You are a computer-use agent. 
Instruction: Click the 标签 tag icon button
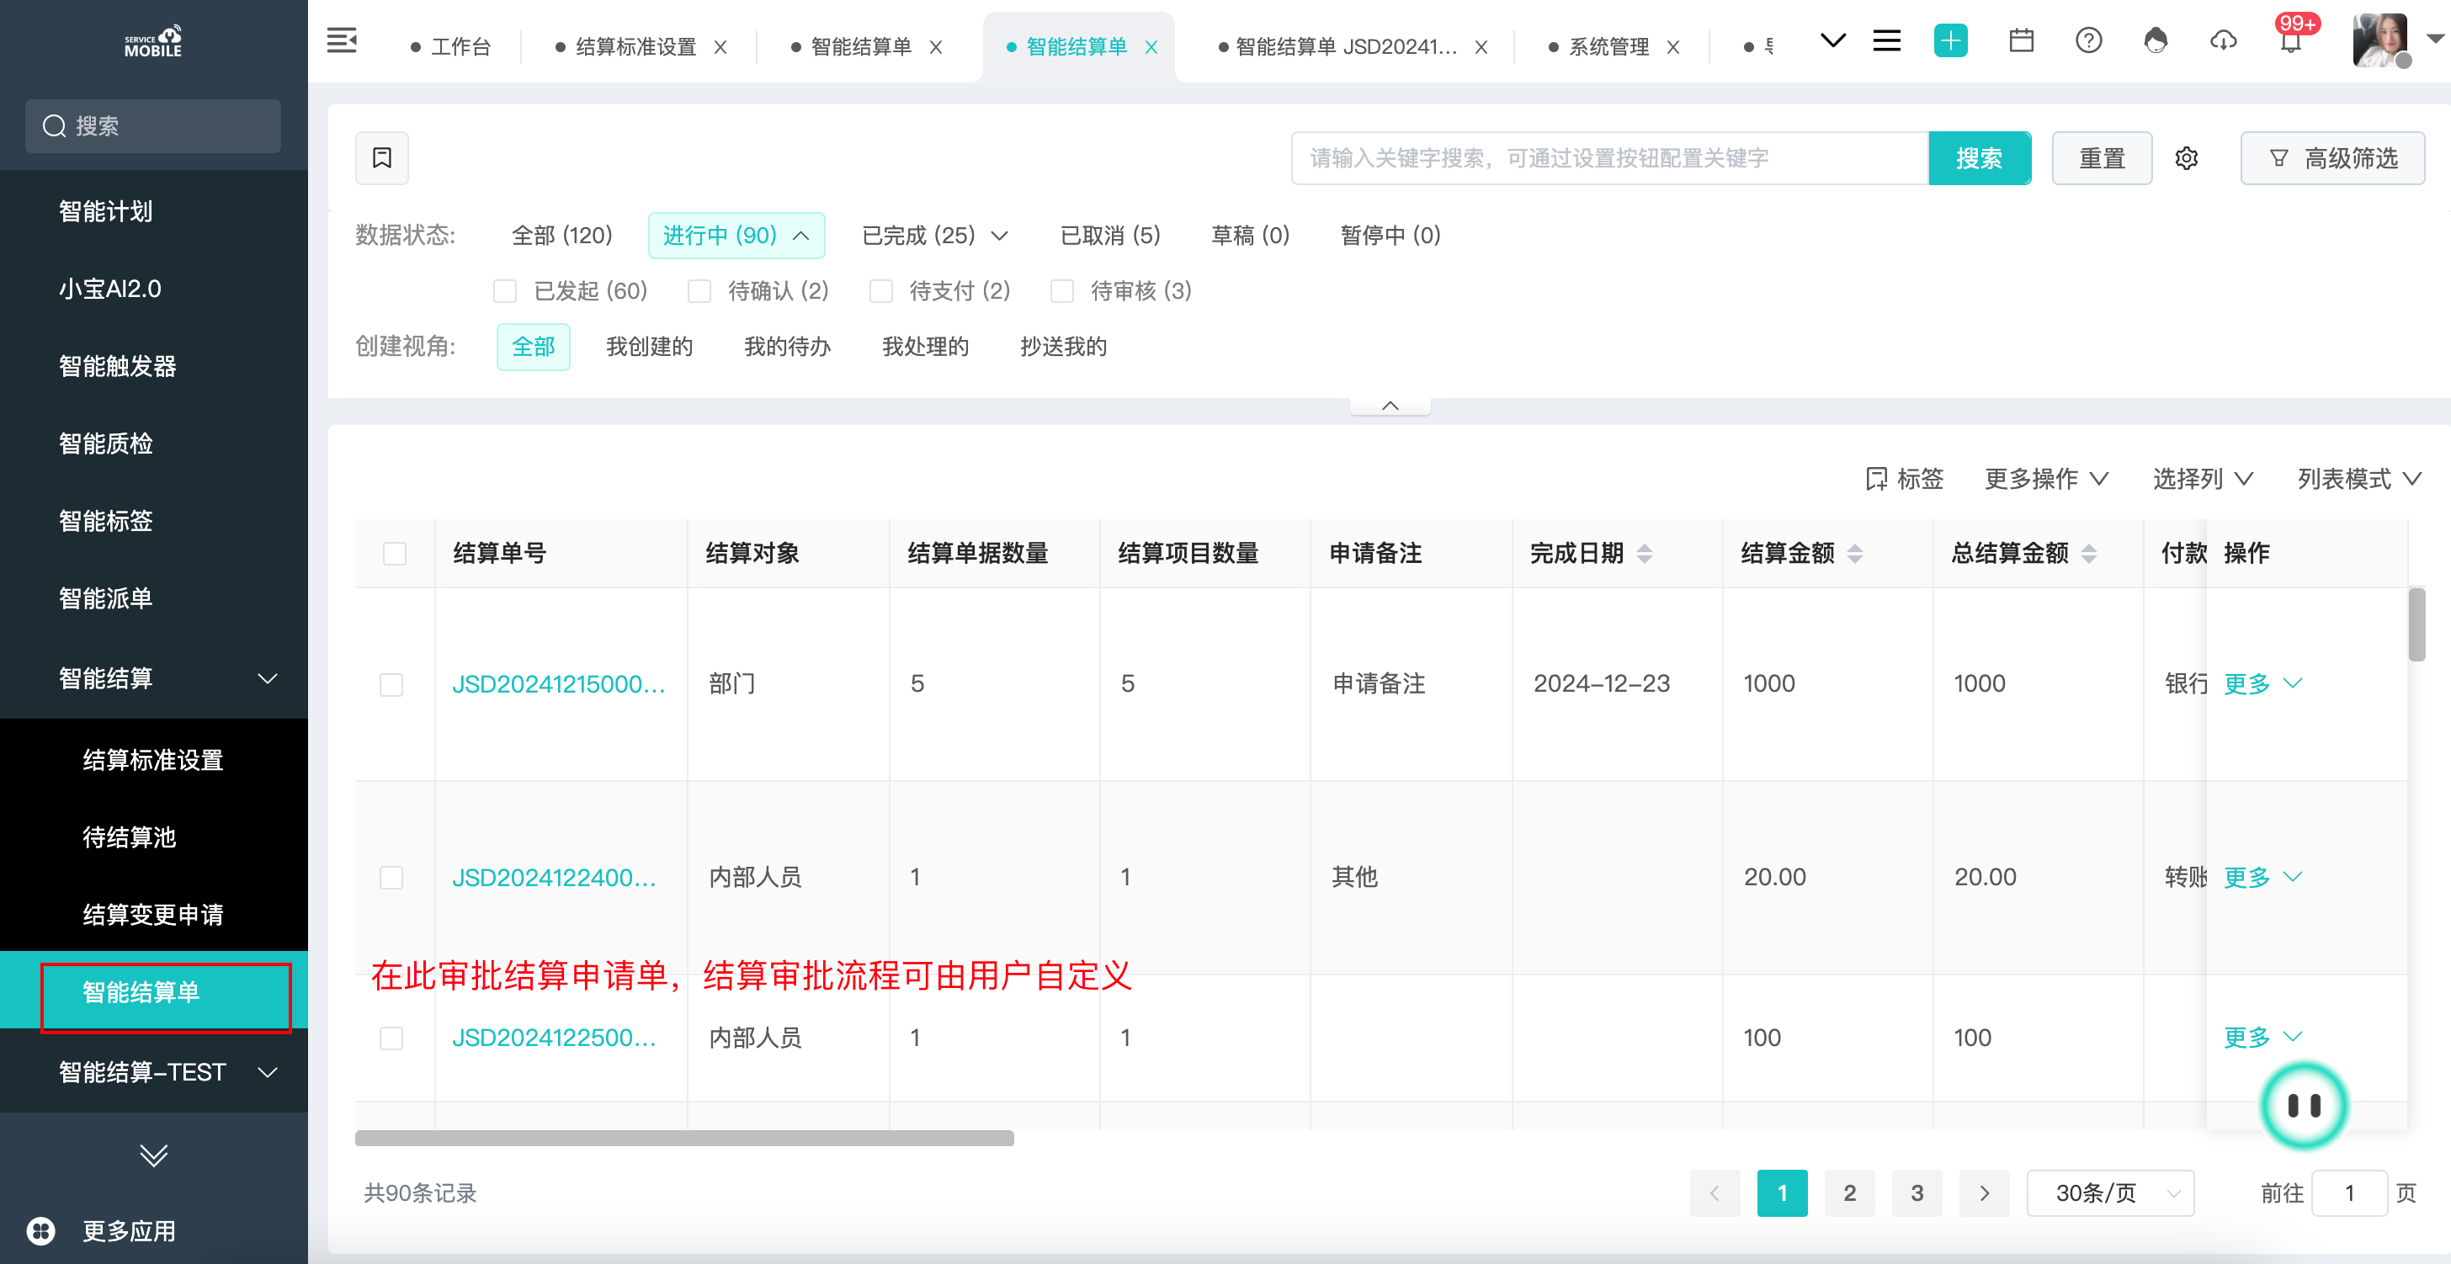click(x=1904, y=478)
